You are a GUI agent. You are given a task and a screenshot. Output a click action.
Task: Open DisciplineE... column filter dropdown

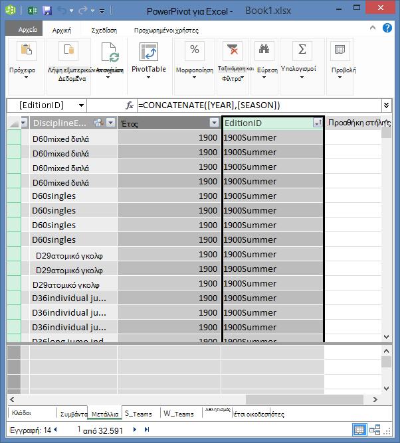[x=111, y=123]
